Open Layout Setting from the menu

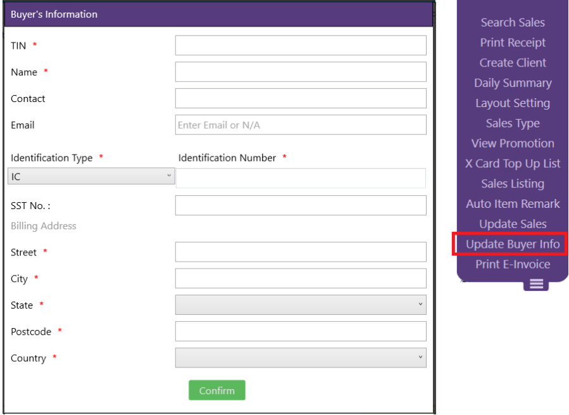513,103
